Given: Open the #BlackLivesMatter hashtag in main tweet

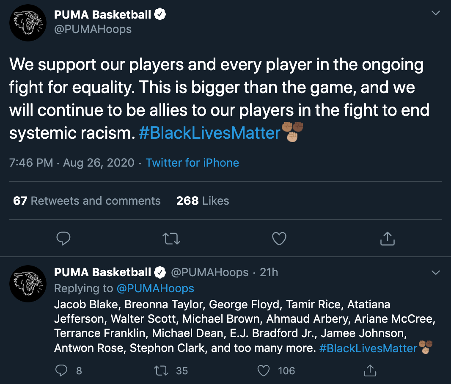Looking at the screenshot, I should 209,133.
